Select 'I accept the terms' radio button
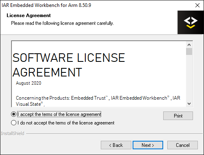 point(13,114)
